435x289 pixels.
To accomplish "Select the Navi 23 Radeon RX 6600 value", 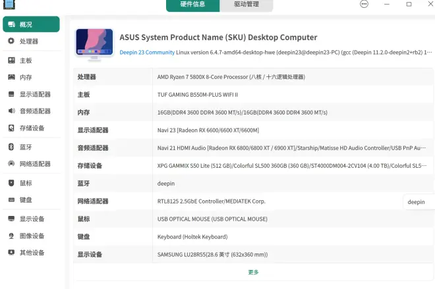I will coord(208,130).
